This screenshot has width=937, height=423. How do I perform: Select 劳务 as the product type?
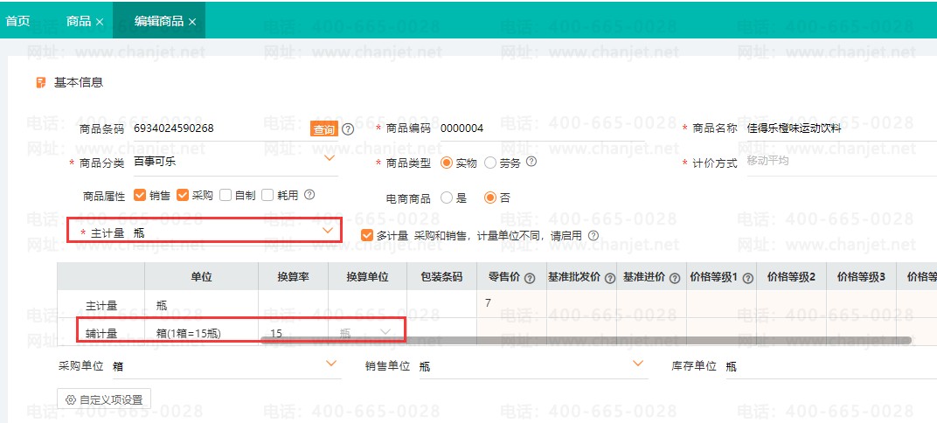(490, 163)
